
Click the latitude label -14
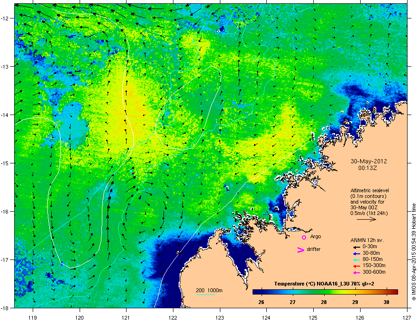(x=5, y=115)
